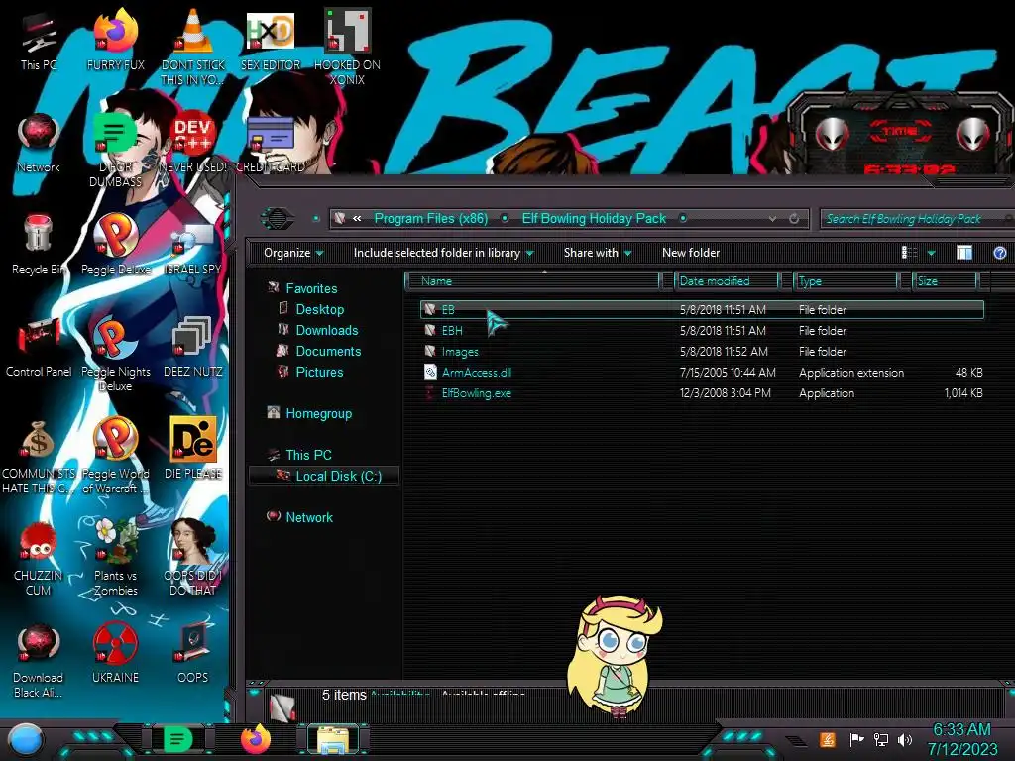
Task: Open the Peggle Deluxe desktop icon
Action: pyautogui.click(x=115, y=245)
